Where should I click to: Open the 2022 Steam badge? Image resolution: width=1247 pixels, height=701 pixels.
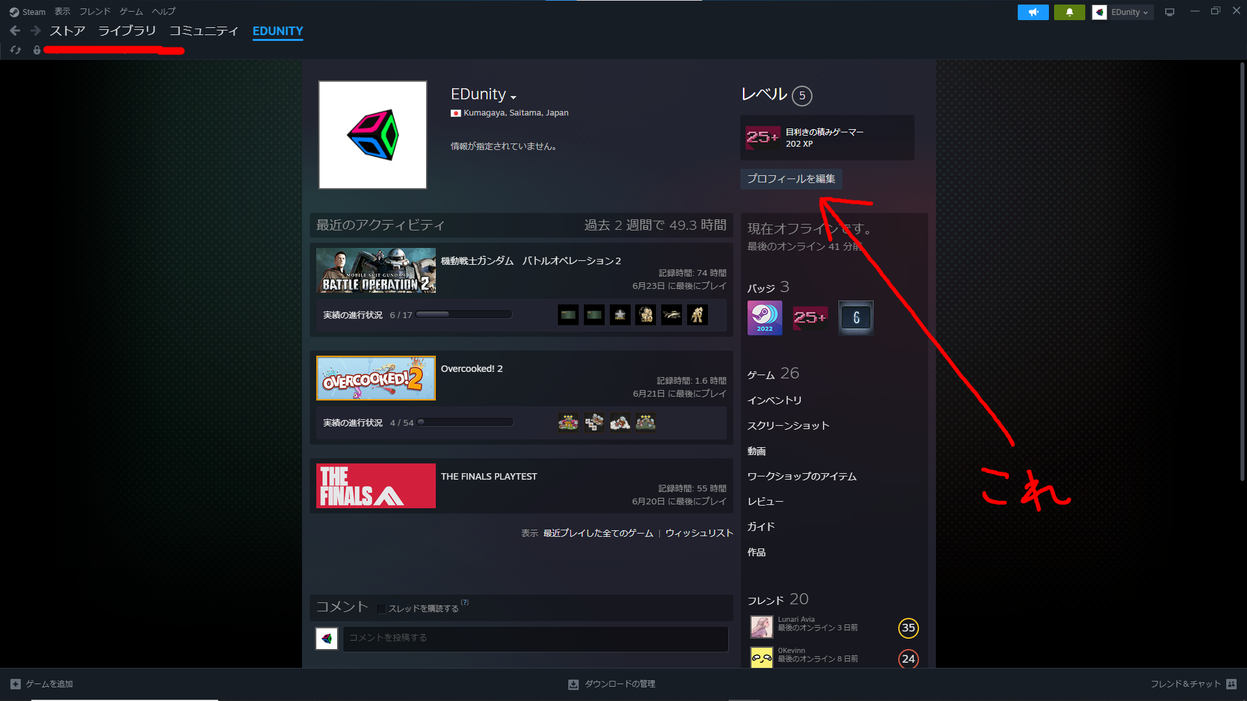click(764, 318)
